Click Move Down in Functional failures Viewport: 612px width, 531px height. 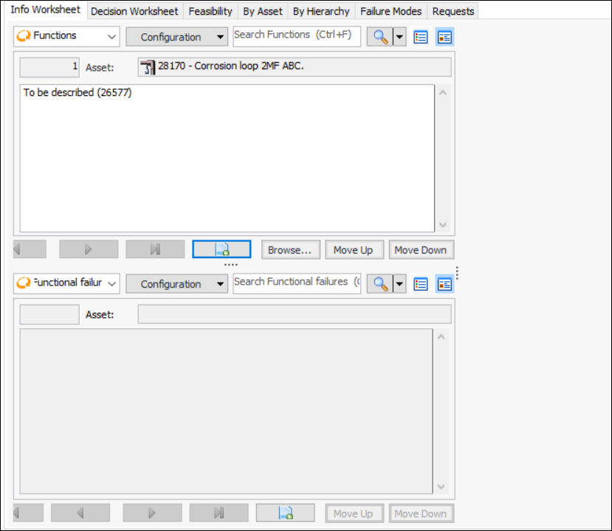coord(422,513)
